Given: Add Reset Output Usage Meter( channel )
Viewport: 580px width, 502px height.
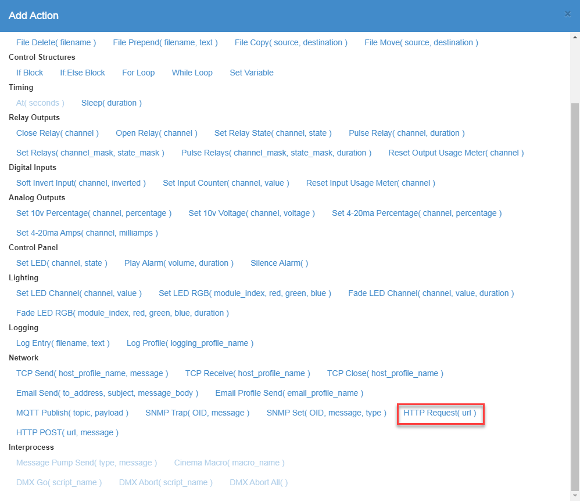Looking at the screenshot, I should [456, 153].
